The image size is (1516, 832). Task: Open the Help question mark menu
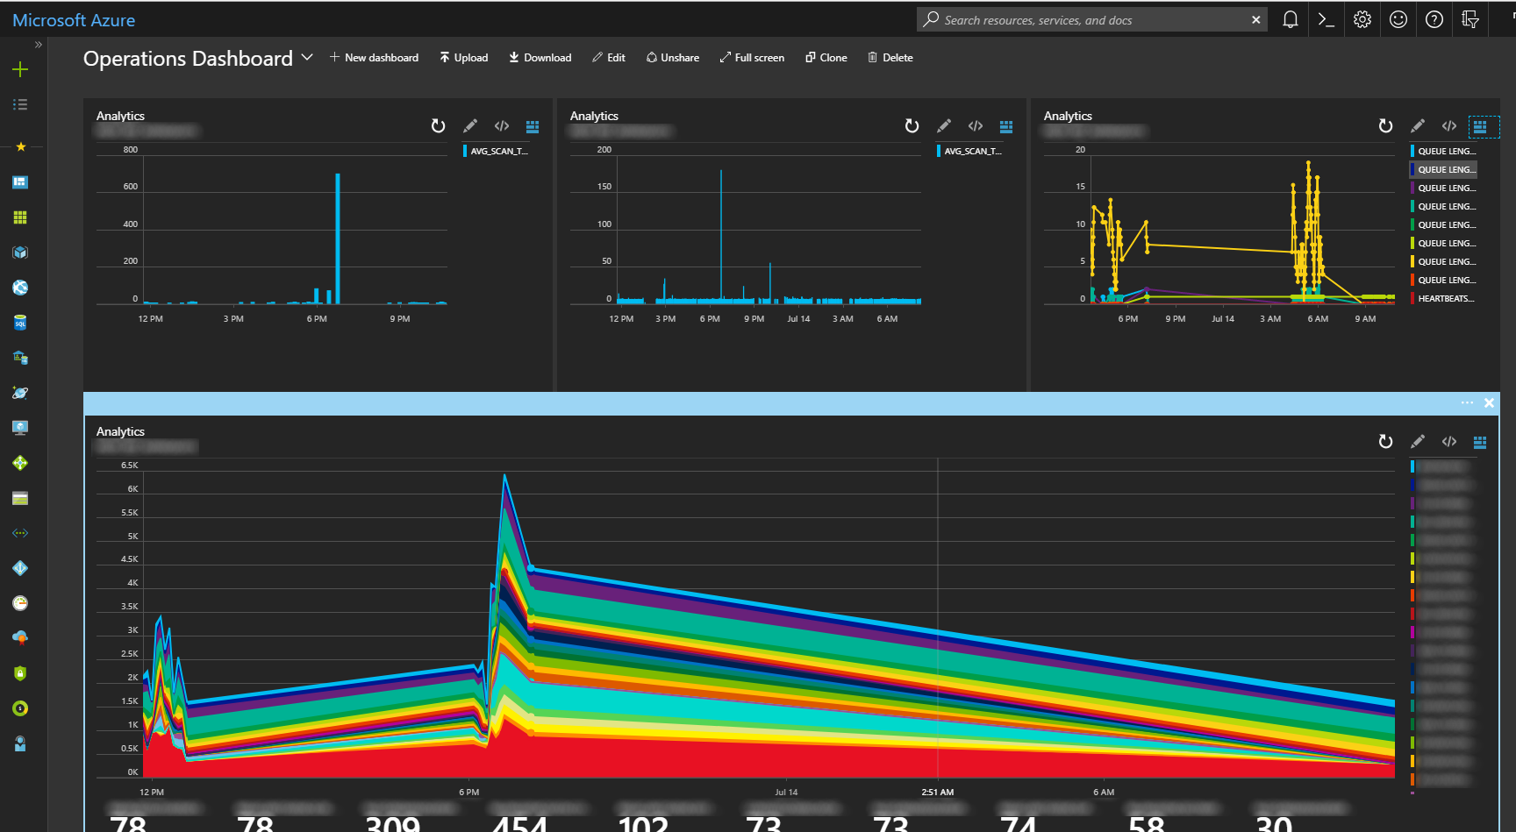(1434, 19)
